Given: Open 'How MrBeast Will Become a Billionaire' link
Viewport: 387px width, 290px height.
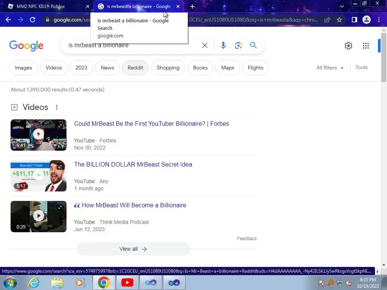Looking at the screenshot, I should coord(130,205).
